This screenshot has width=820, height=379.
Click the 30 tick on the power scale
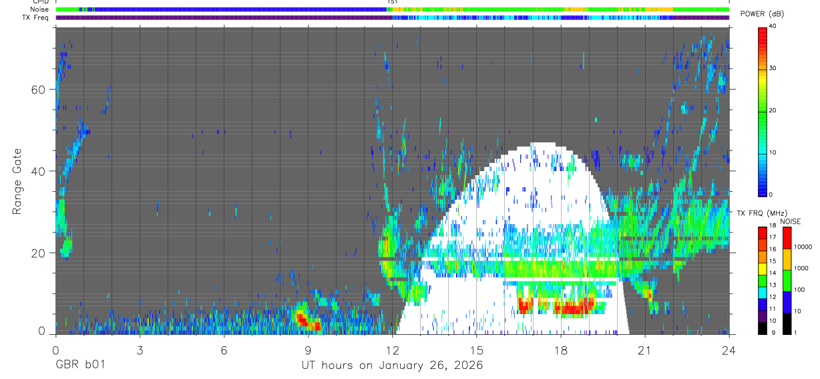[x=773, y=68]
